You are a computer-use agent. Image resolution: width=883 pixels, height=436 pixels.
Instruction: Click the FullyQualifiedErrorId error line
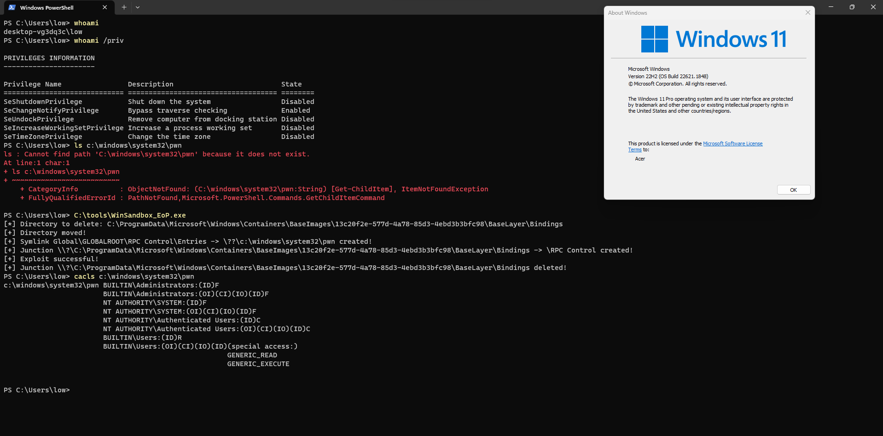point(202,198)
